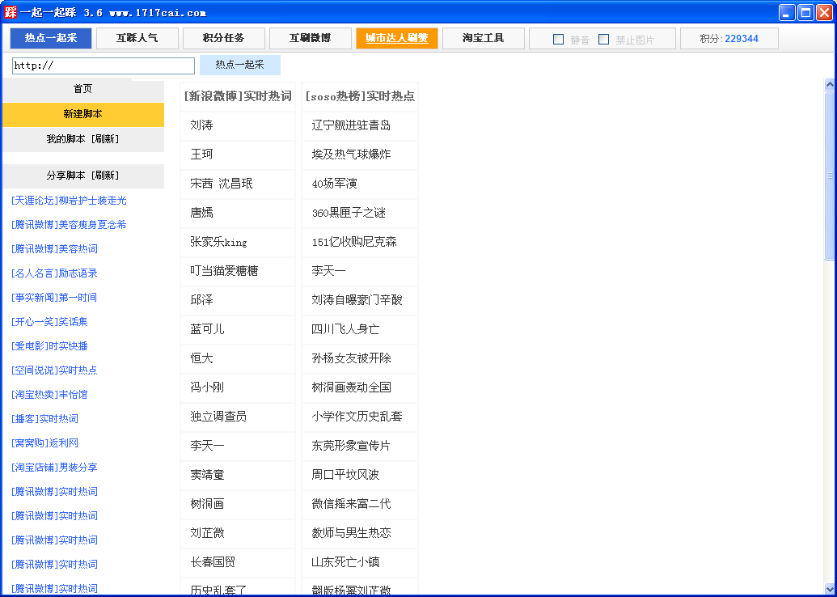Switch to the 互刷微博 tab
The height and width of the screenshot is (597, 837).
point(311,39)
